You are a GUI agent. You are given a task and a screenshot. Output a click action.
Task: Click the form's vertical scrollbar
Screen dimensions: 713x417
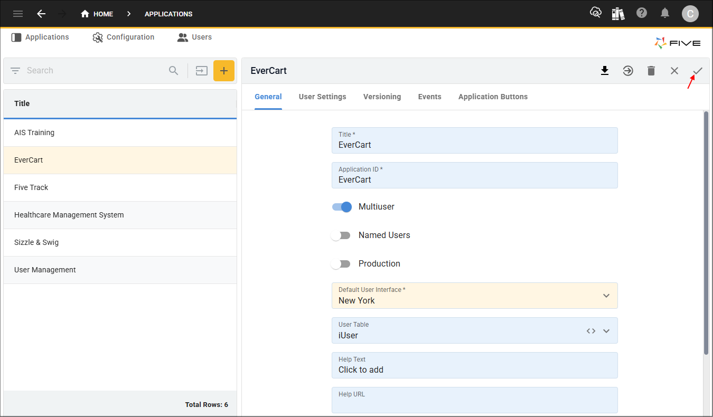click(706, 232)
